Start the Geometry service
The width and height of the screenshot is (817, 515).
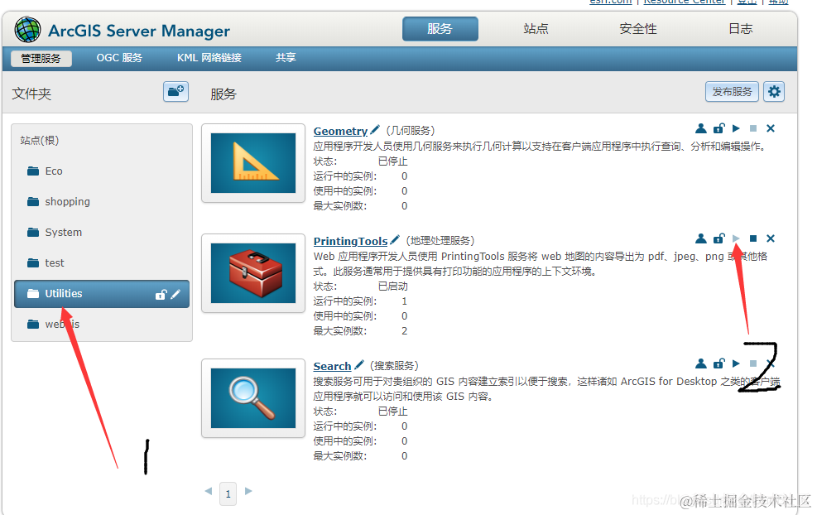(736, 128)
